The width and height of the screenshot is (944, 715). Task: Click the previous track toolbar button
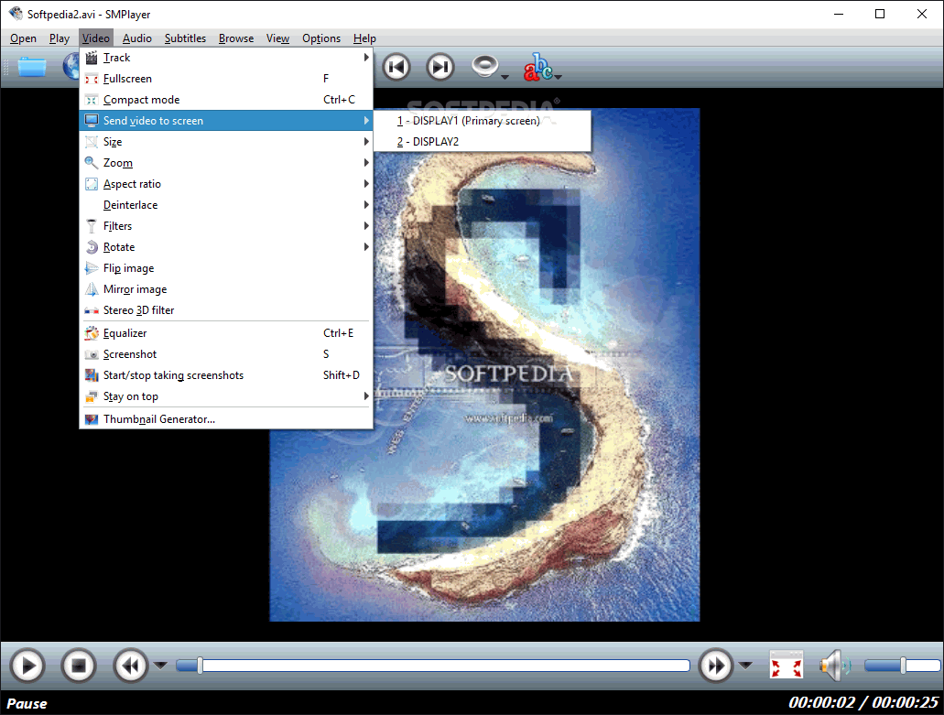tap(396, 67)
